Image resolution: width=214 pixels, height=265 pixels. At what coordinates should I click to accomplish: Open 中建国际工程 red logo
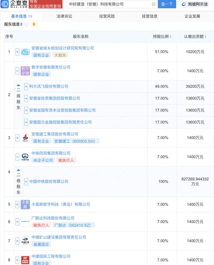click(x=25, y=260)
